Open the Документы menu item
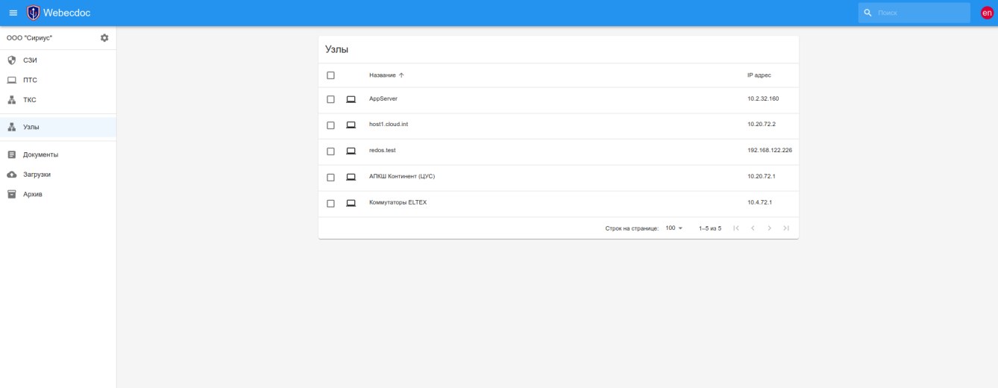The width and height of the screenshot is (998, 388). (58, 154)
